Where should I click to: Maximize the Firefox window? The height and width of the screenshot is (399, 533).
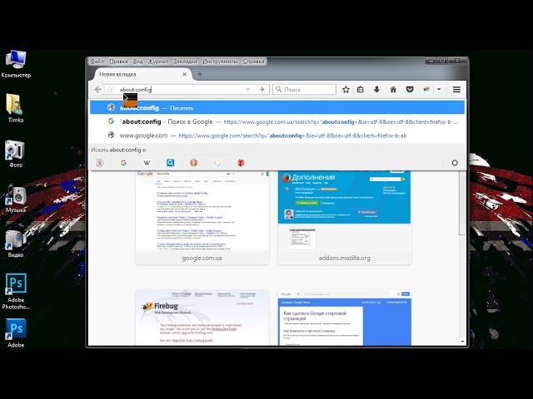[442, 61]
